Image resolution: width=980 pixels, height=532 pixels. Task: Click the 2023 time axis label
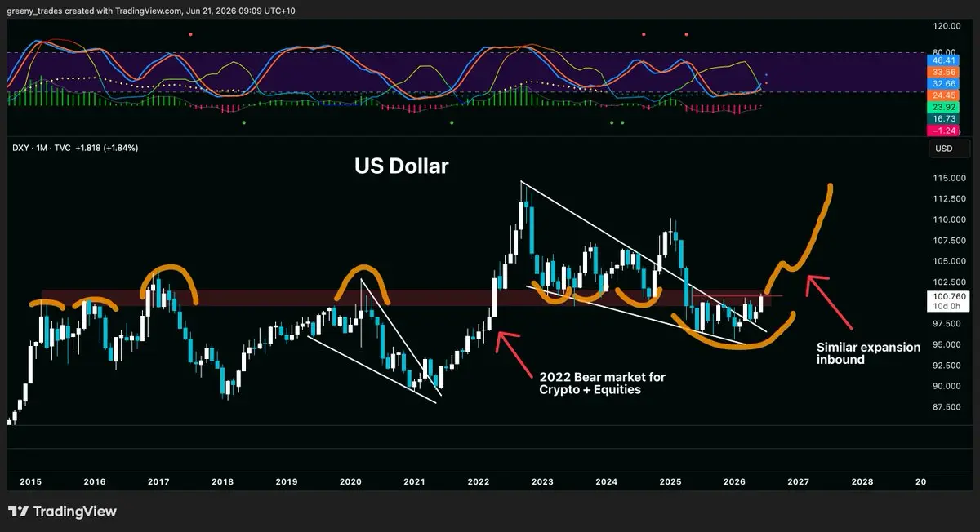[542, 481]
